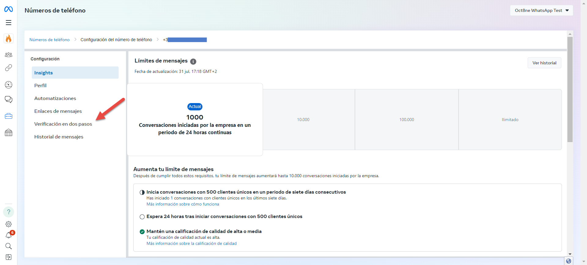Open the chat bubbles icon in sidebar
This screenshot has height=265, width=587.
[x=9, y=99]
